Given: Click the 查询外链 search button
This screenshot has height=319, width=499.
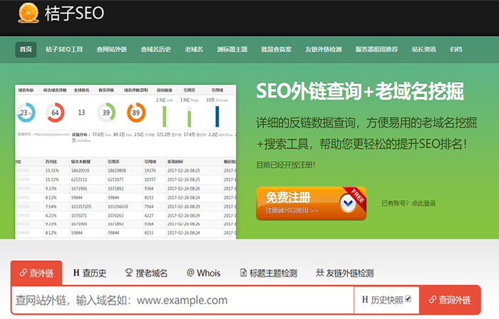Looking at the screenshot, I should 450,300.
